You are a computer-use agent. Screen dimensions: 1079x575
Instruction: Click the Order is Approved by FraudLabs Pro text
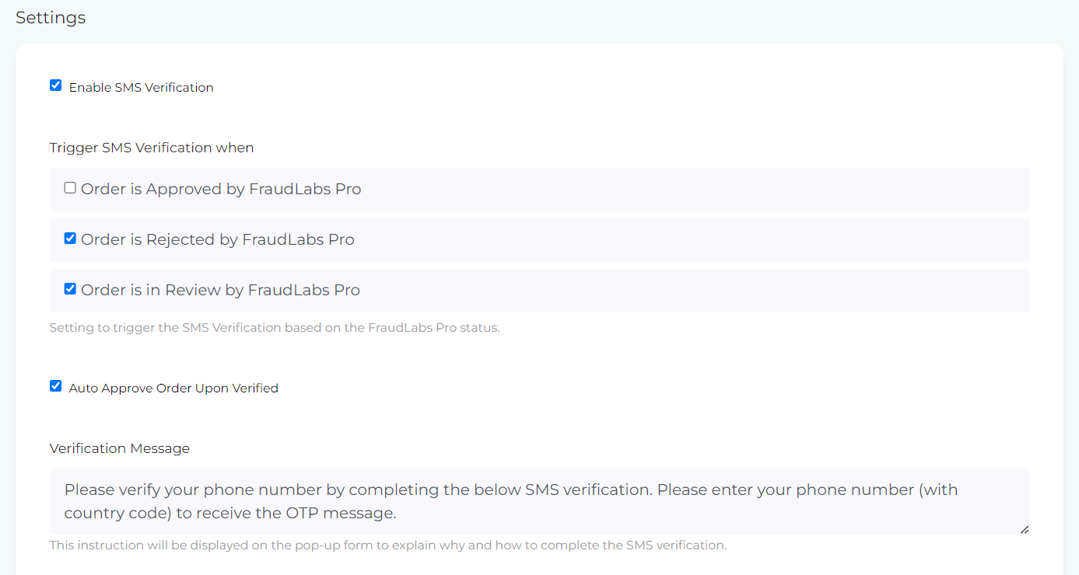[x=221, y=189]
